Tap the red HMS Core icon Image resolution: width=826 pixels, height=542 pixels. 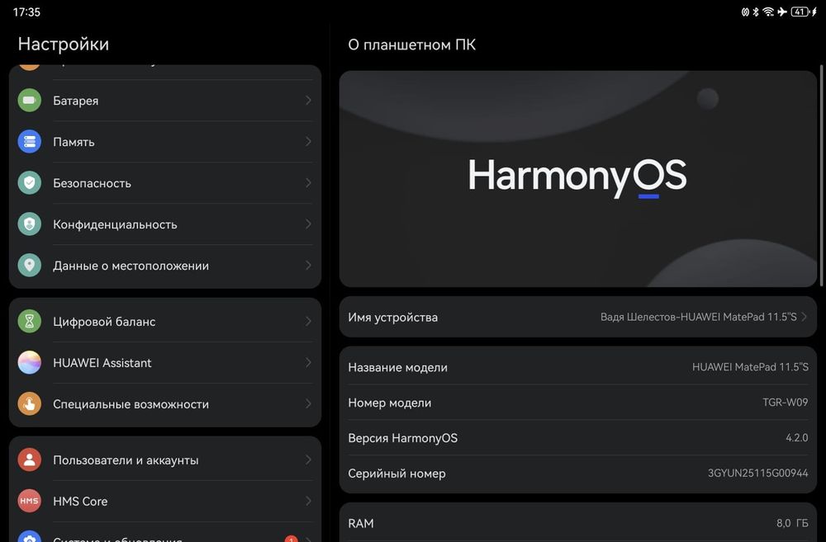30,501
